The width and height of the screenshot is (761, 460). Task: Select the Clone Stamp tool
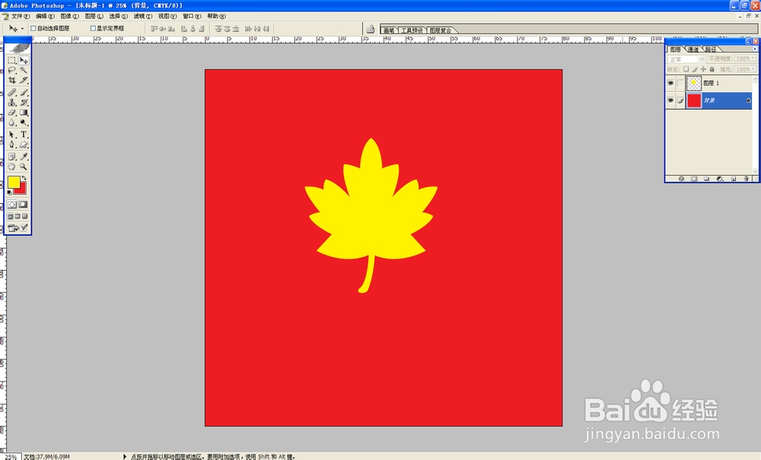click(12, 103)
